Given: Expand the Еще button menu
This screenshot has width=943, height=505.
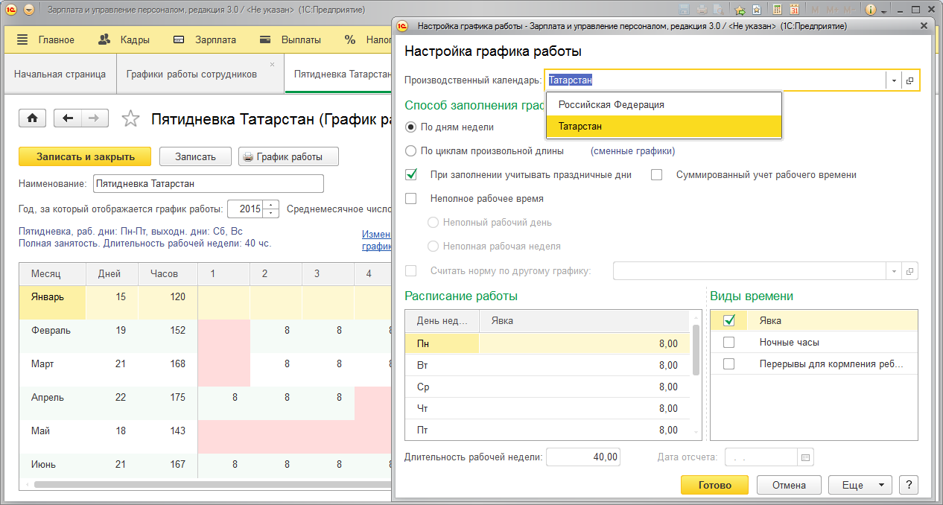Looking at the screenshot, I should 860,485.
